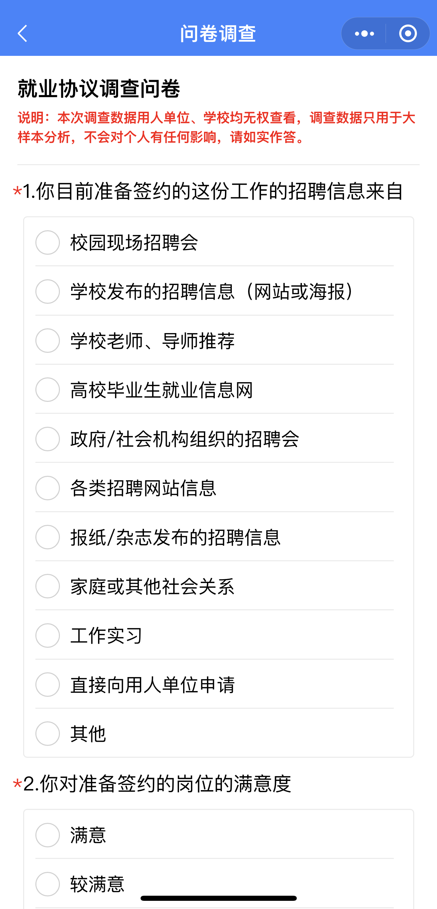Tap question 2 satisfaction title text
Screen dimensions: 437x909
click(x=157, y=784)
